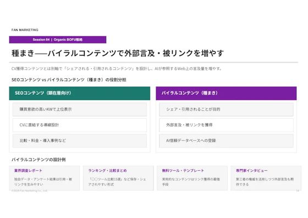Click the row 比較・料金・導入事例など
308x218 pixels.
tap(80, 141)
